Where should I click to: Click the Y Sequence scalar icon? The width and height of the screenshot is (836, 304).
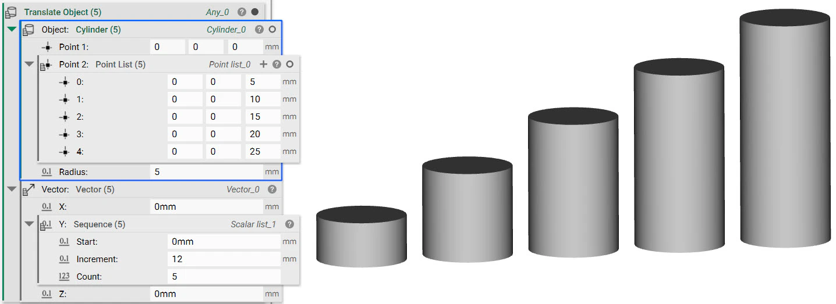47,224
